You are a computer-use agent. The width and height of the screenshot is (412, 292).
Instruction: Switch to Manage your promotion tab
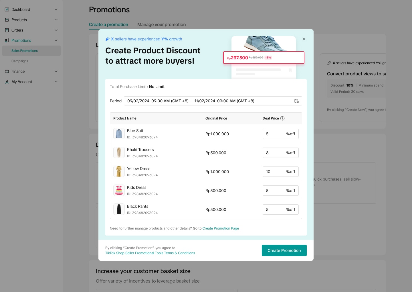(161, 25)
